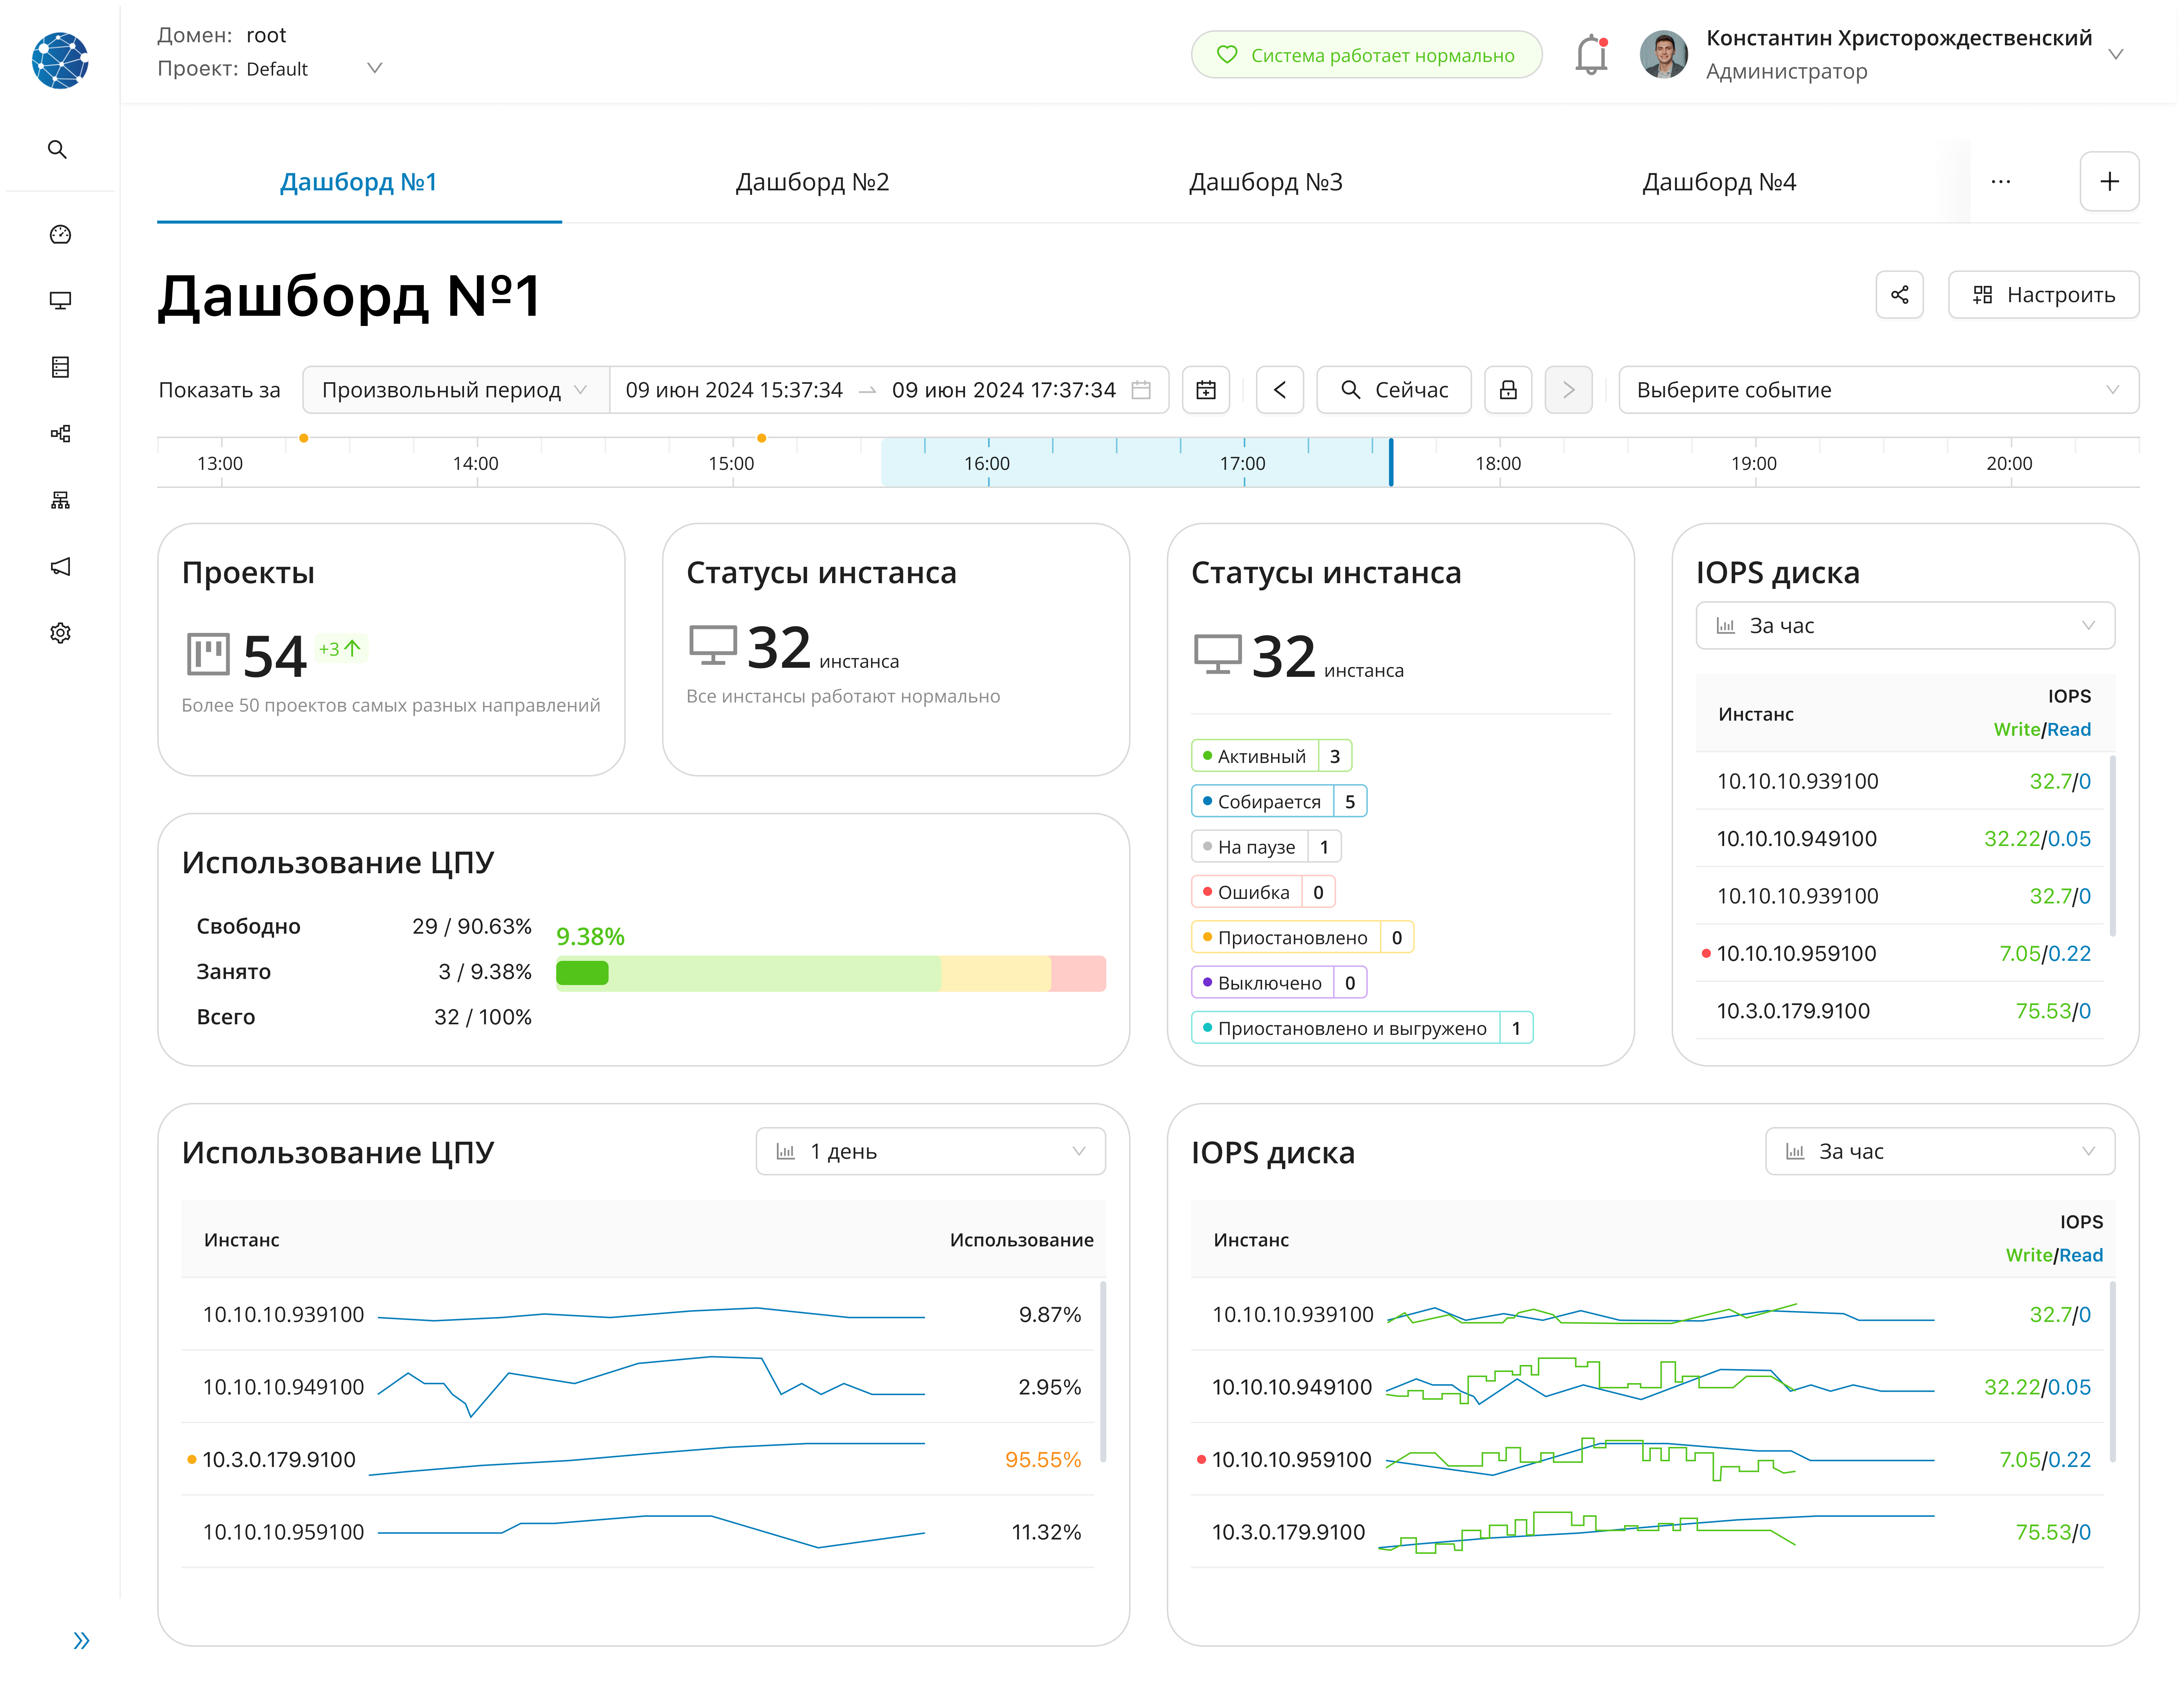Click the 75.53/0 value in bottom IOPS table
This screenshot has height=1683, width=2184.
pyautogui.click(x=2053, y=1532)
